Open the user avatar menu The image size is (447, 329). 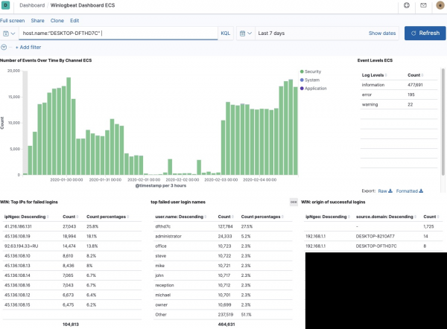coord(440,5)
